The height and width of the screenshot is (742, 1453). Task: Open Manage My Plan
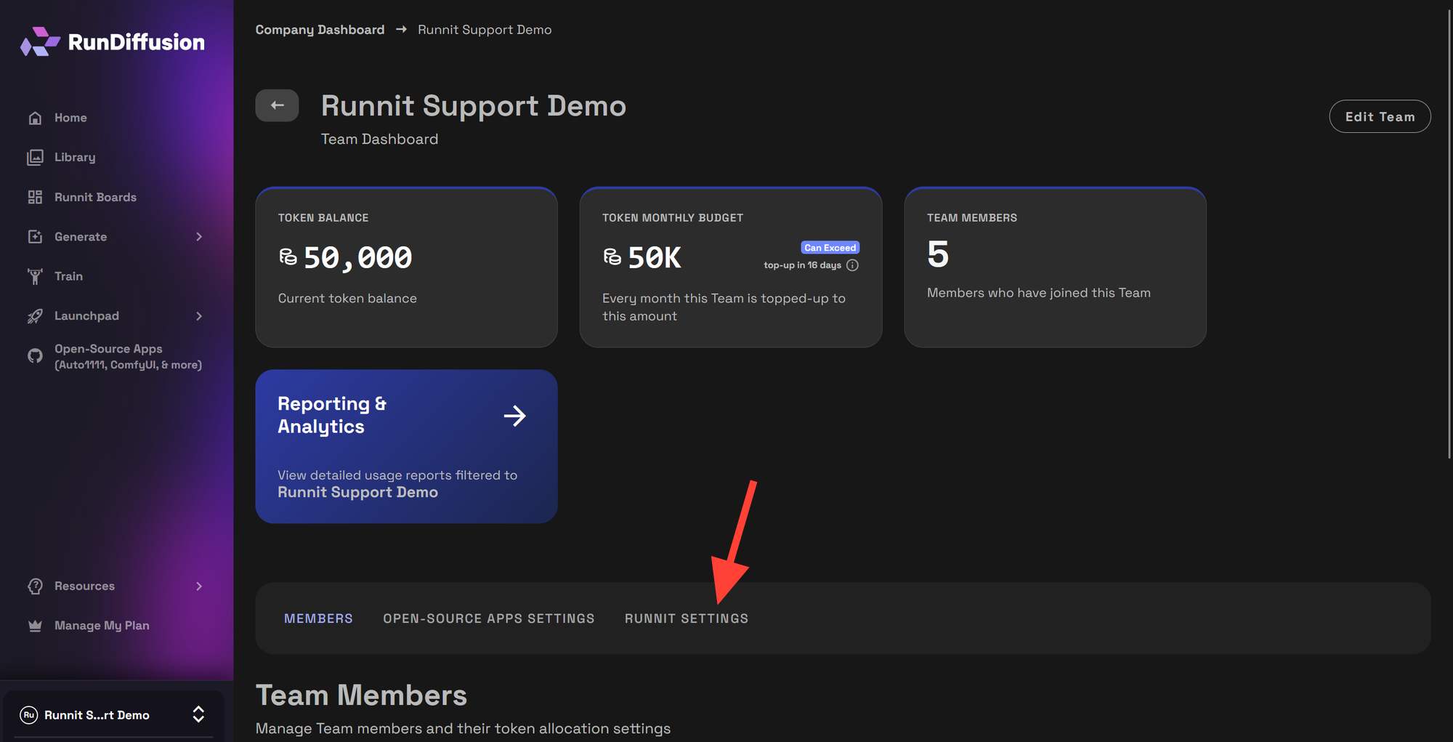point(102,626)
